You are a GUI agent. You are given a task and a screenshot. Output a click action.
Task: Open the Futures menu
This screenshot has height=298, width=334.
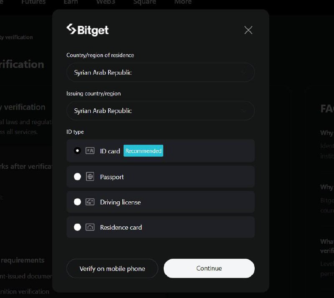[x=33, y=2]
